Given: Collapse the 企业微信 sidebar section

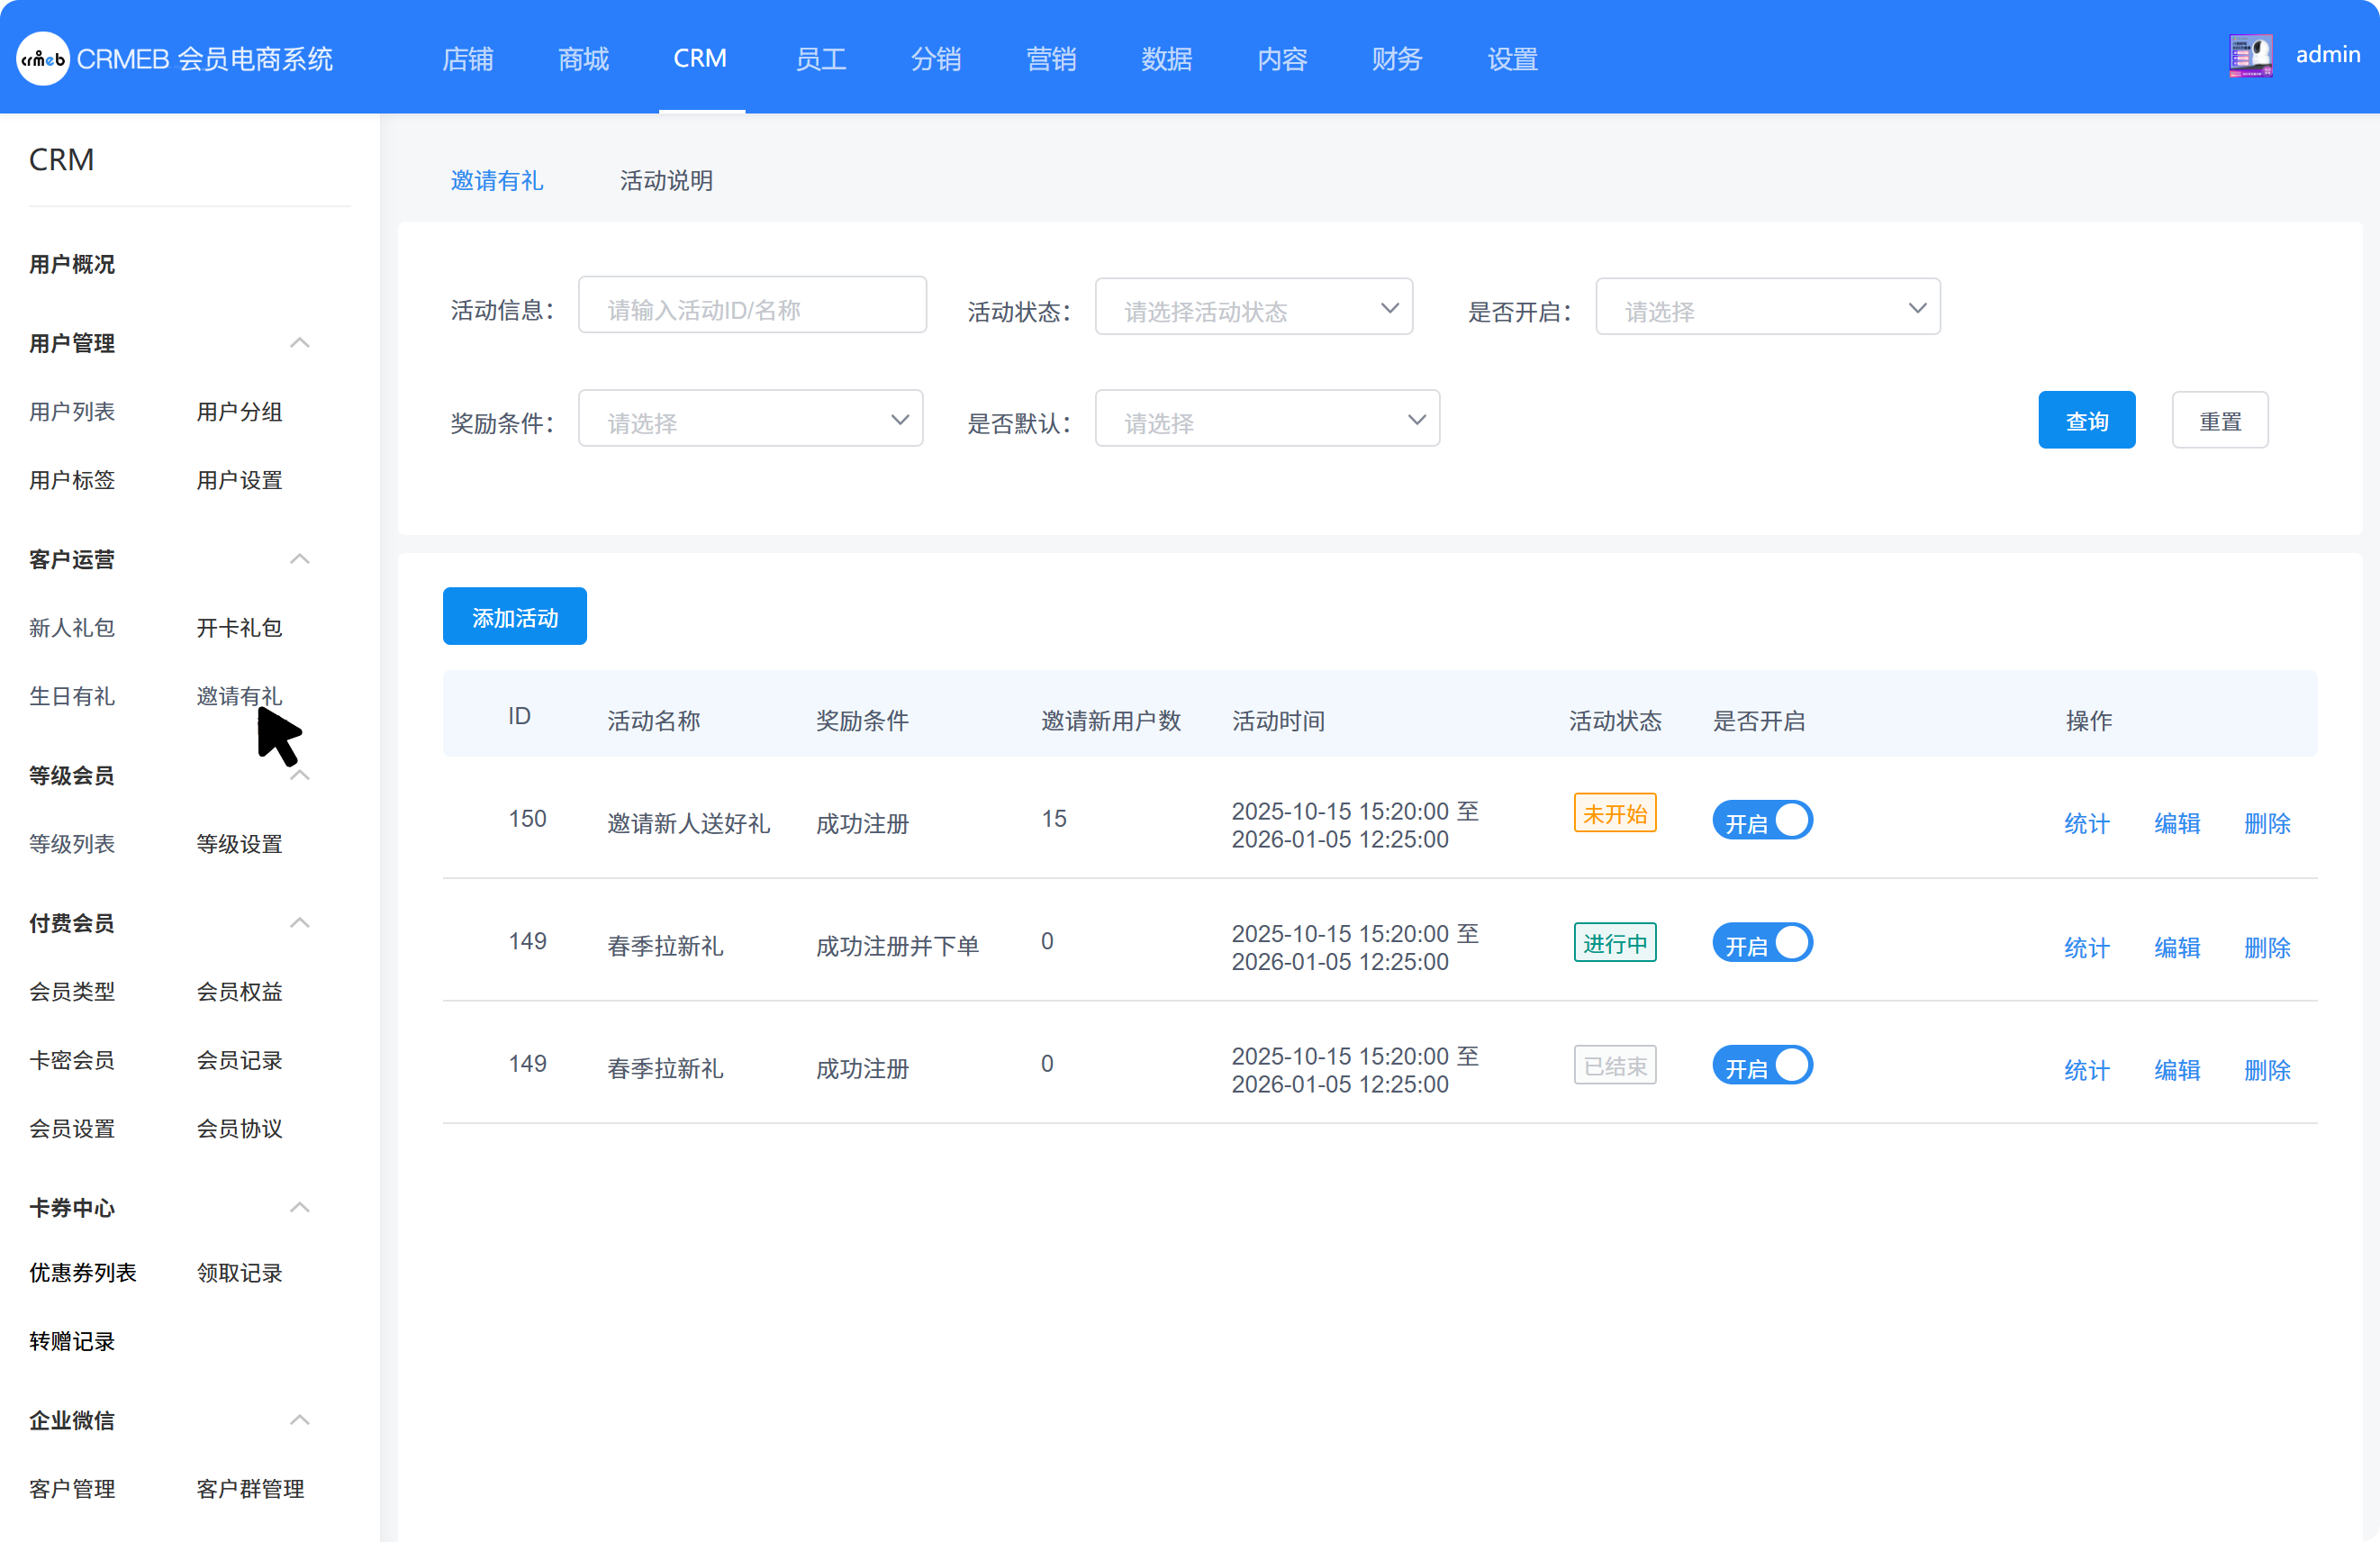Looking at the screenshot, I should click(x=299, y=1420).
